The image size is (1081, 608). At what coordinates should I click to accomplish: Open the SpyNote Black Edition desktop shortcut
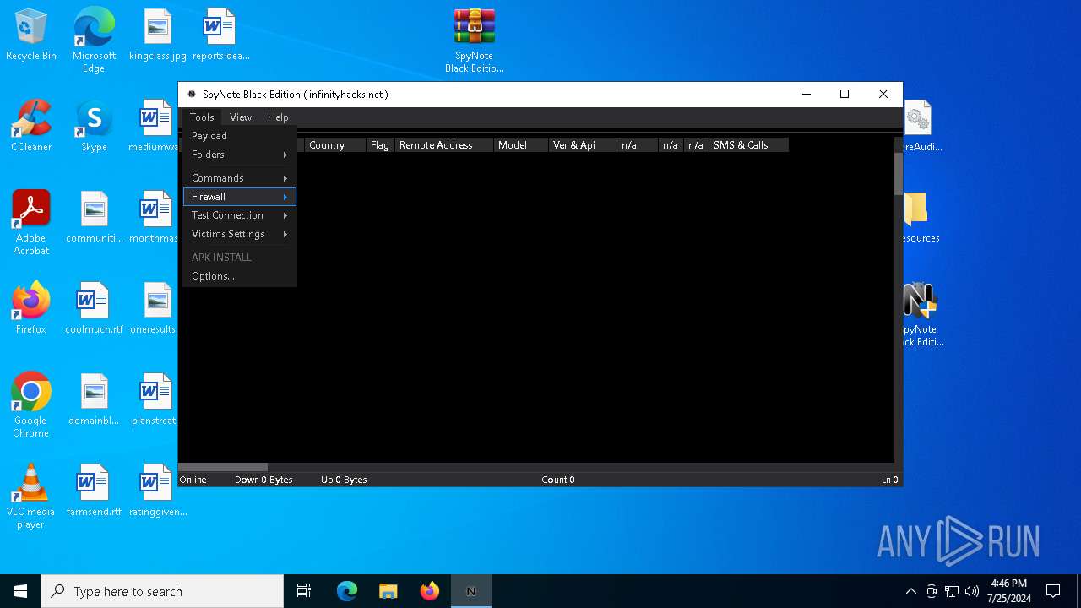(x=921, y=314)
